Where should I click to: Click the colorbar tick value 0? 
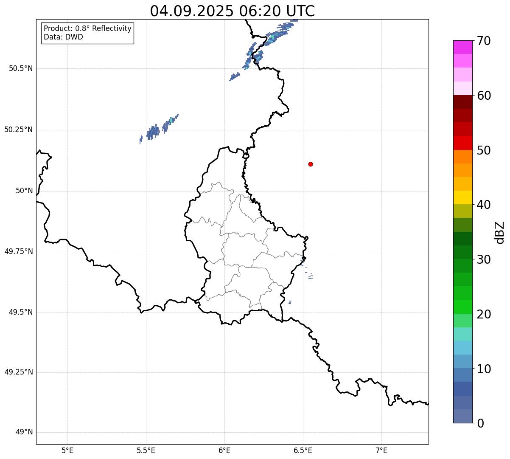point(480,423)
